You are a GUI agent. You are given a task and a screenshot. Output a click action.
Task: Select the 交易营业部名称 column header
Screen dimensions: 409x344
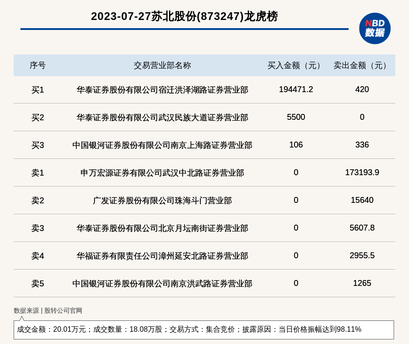pos(162,65)
